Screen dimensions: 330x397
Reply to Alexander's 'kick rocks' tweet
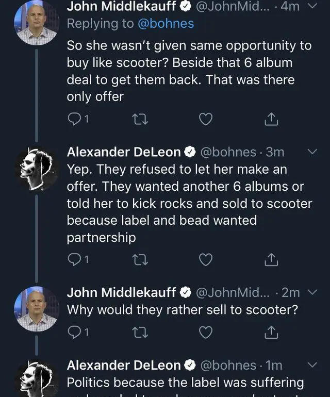tap(75, 260)
